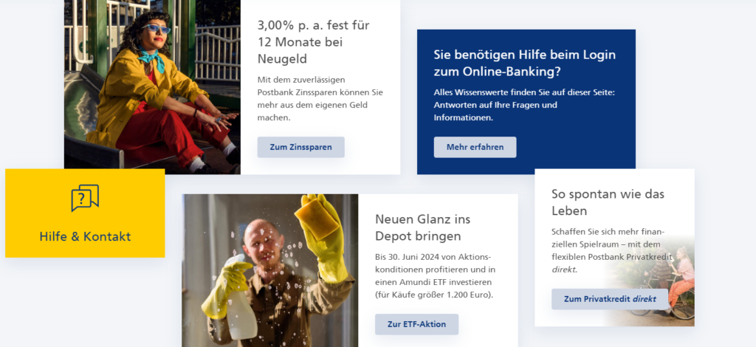Click the Postbank Zinssparen description text

[x=320, y=98]
